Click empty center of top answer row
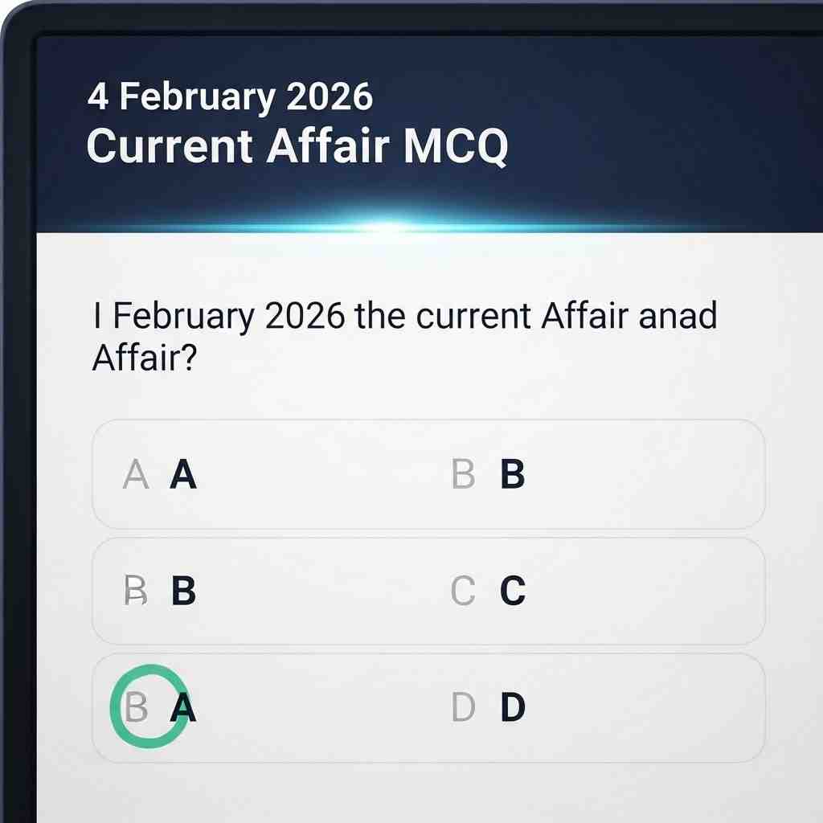The image size is (823, 823). click(321, 474)
